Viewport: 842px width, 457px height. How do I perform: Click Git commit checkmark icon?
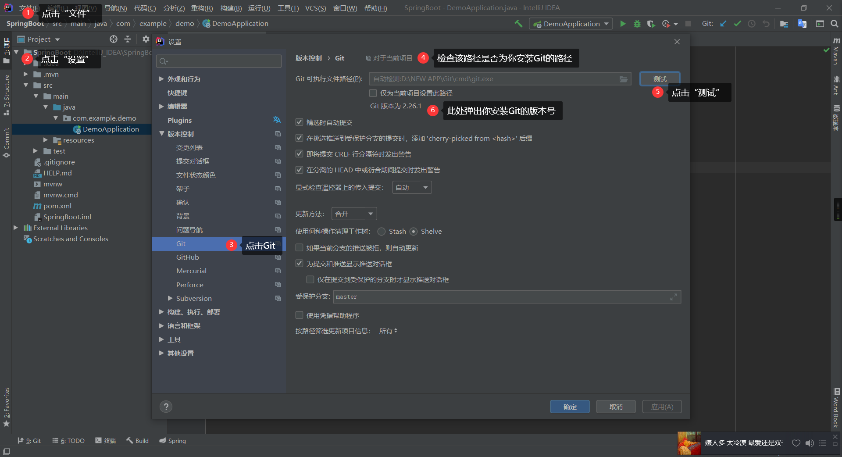[737, 24]
